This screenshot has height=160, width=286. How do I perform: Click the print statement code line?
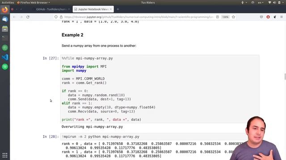(x=101, y=120)
